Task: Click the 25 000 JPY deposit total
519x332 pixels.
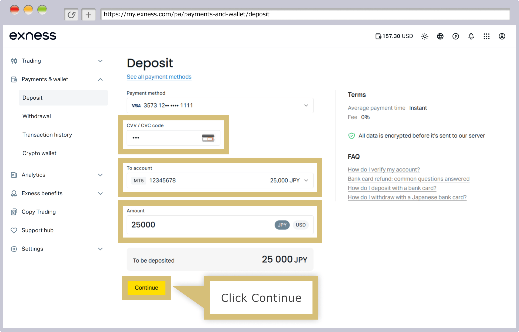Action: 284,259
